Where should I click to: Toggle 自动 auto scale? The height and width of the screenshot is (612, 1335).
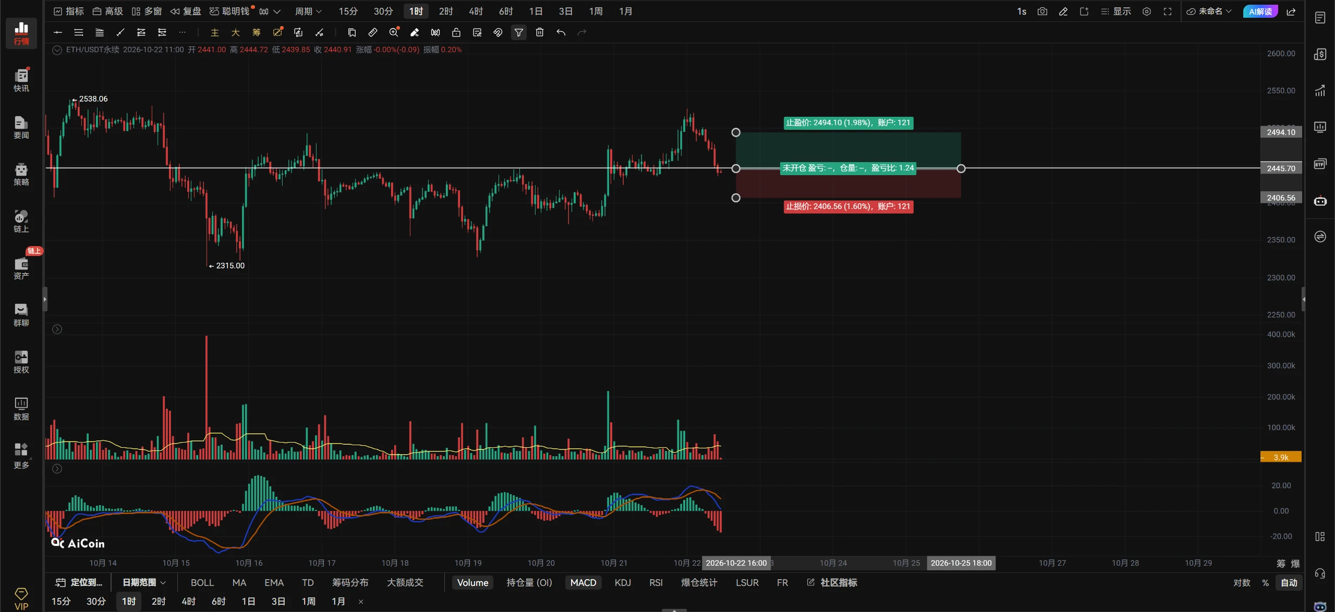(1289, 582)
